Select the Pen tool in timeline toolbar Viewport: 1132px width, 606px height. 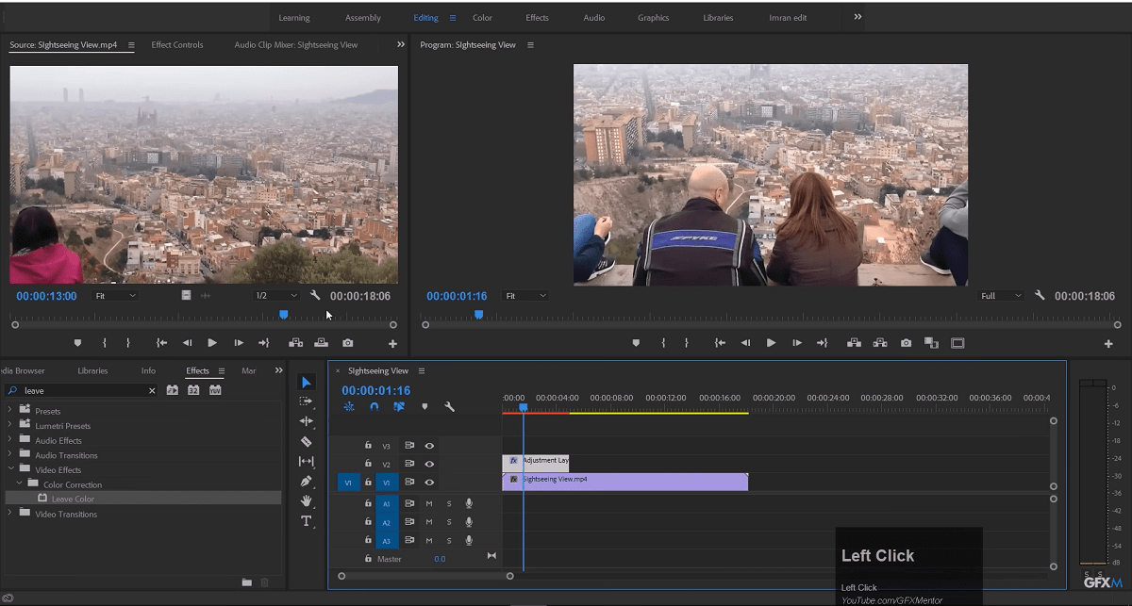(x=306, y=481)
